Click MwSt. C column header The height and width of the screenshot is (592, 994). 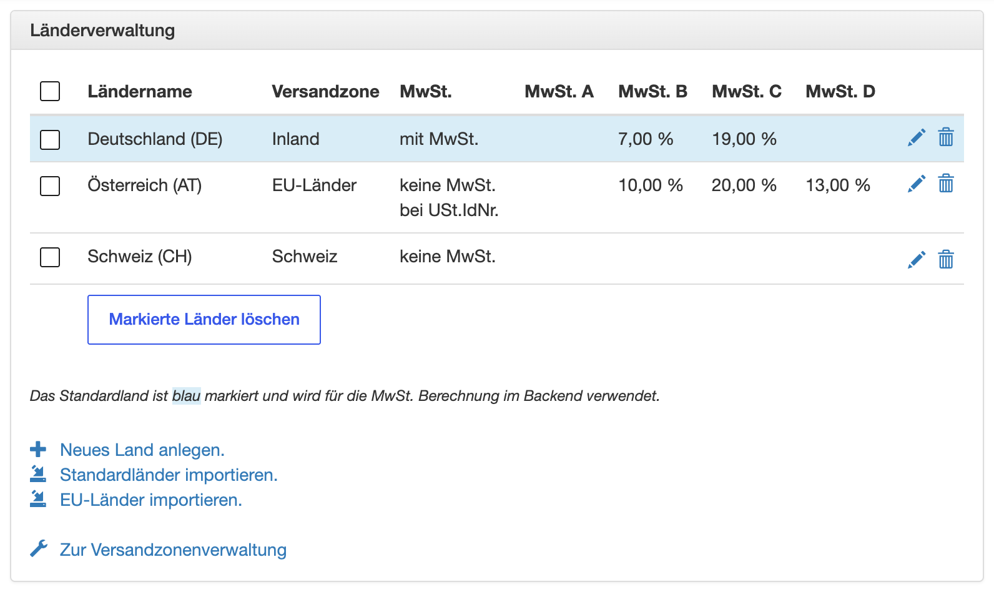747,91
